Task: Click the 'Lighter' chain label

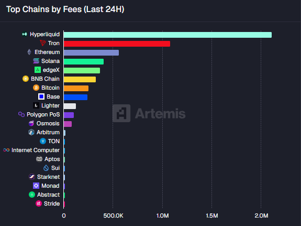Action: pyautogui.click(x=50, y=105)
